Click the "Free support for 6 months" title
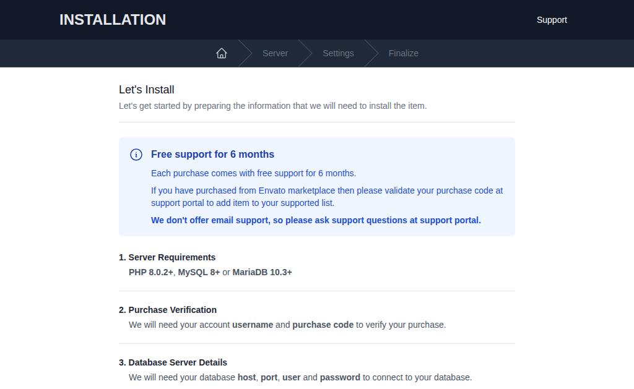This screenshot has height=389, width=634. [212, 155]
